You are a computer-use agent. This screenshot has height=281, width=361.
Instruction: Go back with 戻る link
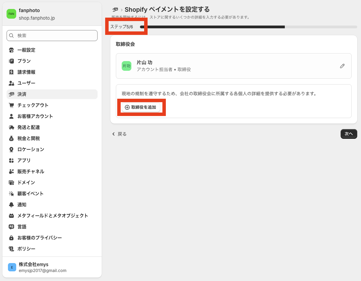pos(119,134)
